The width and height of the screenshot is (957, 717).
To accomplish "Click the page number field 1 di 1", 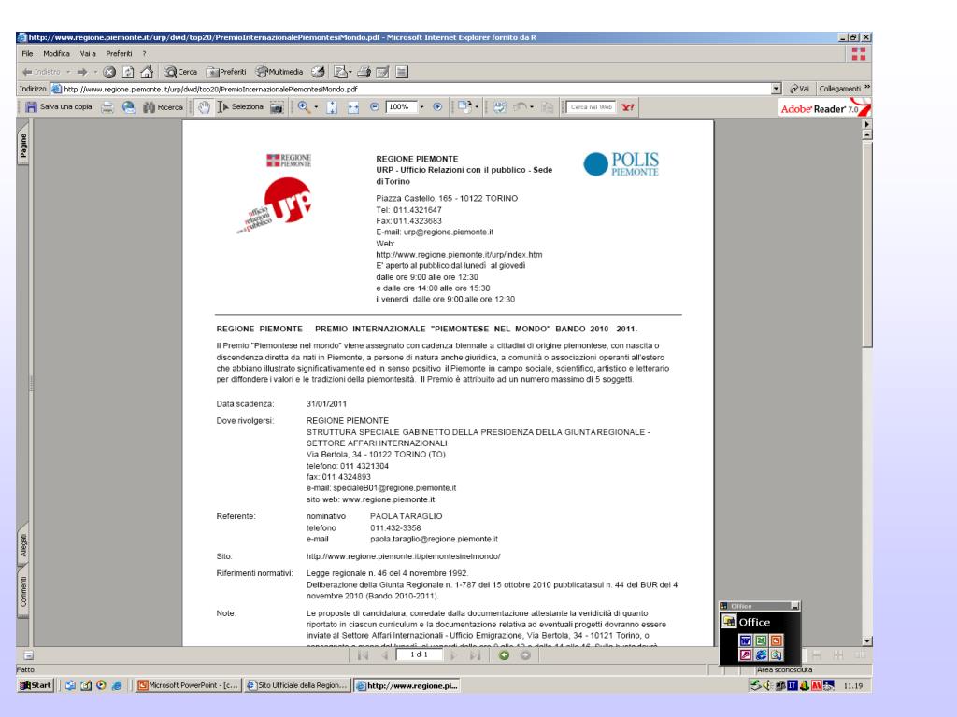I will [420, 654].
